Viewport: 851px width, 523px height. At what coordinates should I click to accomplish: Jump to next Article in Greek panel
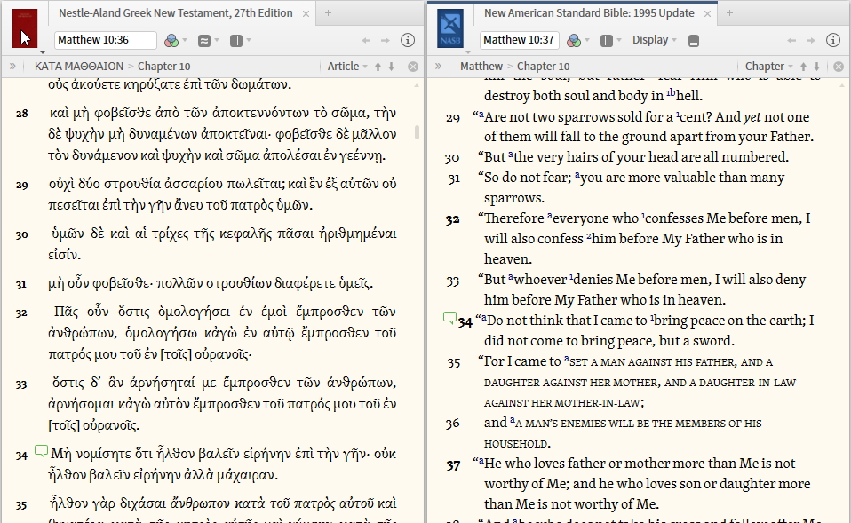tap(391, 67)
